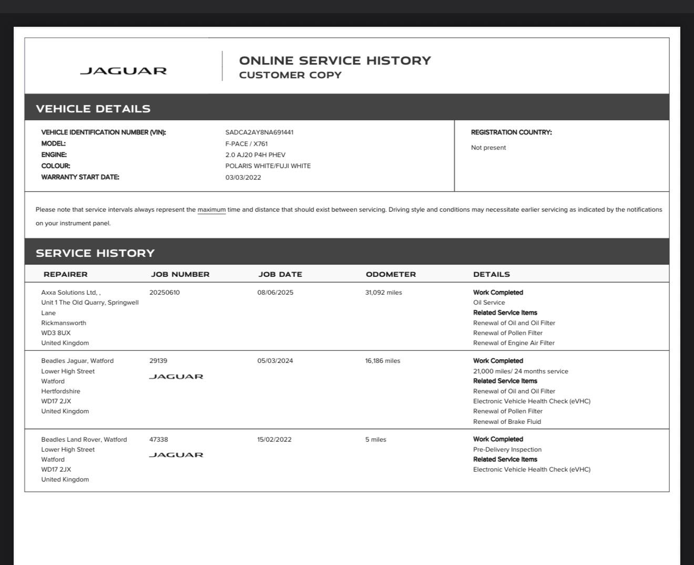The image size is (694, 565).
Task: Select engine value '2.0 AJ20 P4H PHEV'
Action: (256, 155)
